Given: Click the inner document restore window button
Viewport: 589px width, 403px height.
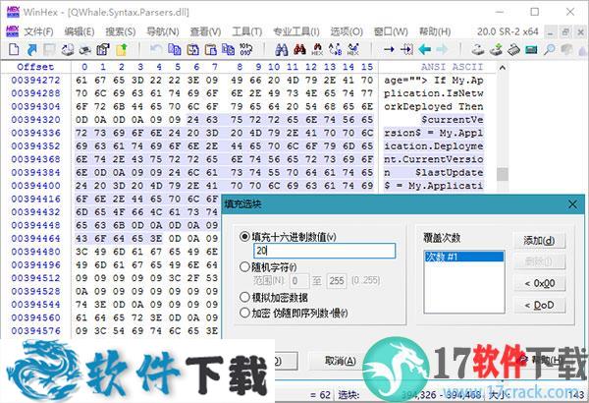Looking at the screenshot, I should [565, 32].
